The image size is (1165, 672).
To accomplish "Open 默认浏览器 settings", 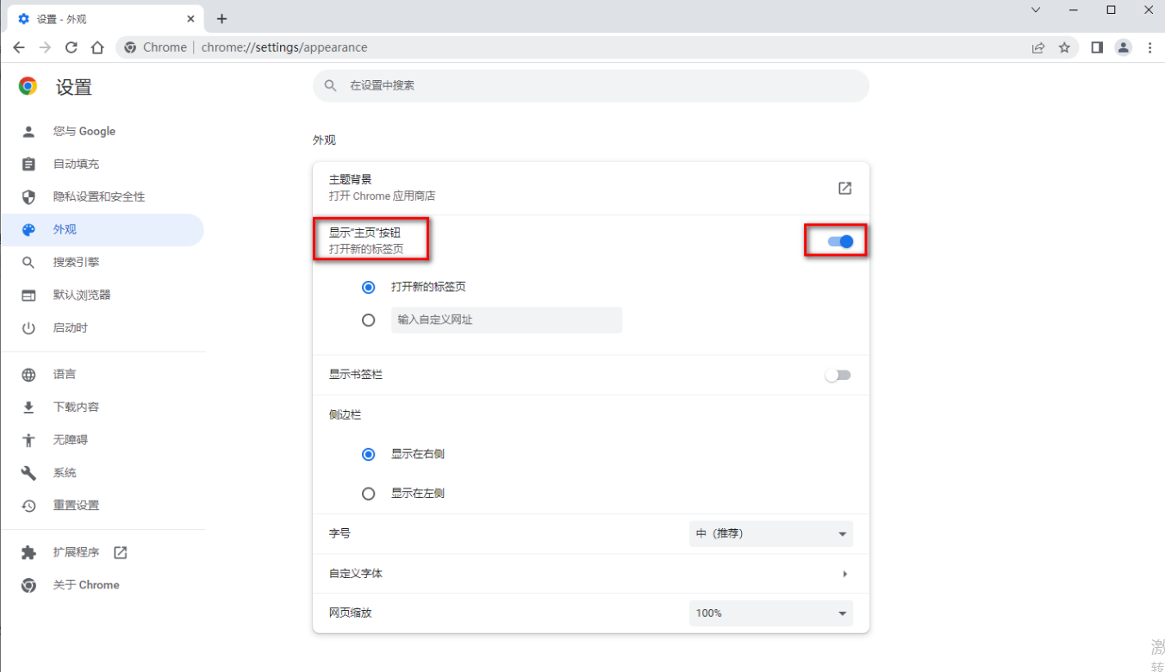I will [x=82, y=295].
